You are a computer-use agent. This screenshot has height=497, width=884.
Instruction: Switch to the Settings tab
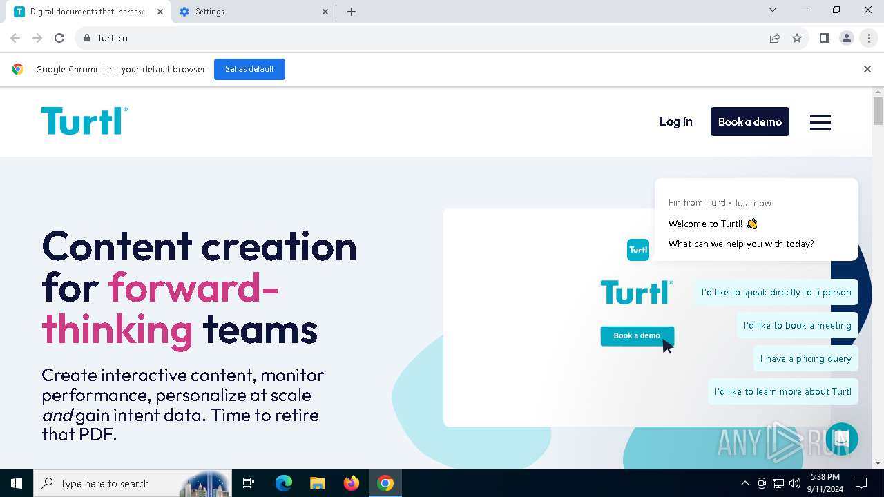pyautogui.click(x=253, y=12)
